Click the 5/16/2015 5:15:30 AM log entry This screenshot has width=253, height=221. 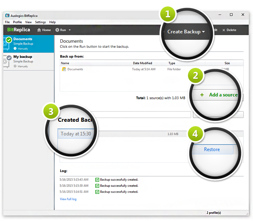99,186
